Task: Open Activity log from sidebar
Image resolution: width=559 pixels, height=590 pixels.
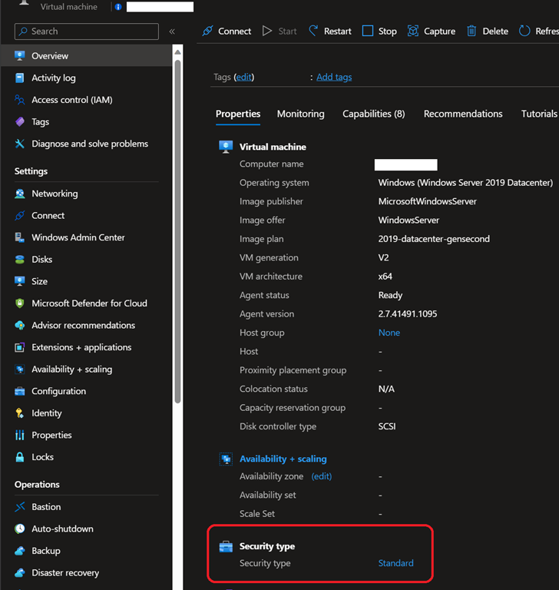Action: [x=53, y=78]
